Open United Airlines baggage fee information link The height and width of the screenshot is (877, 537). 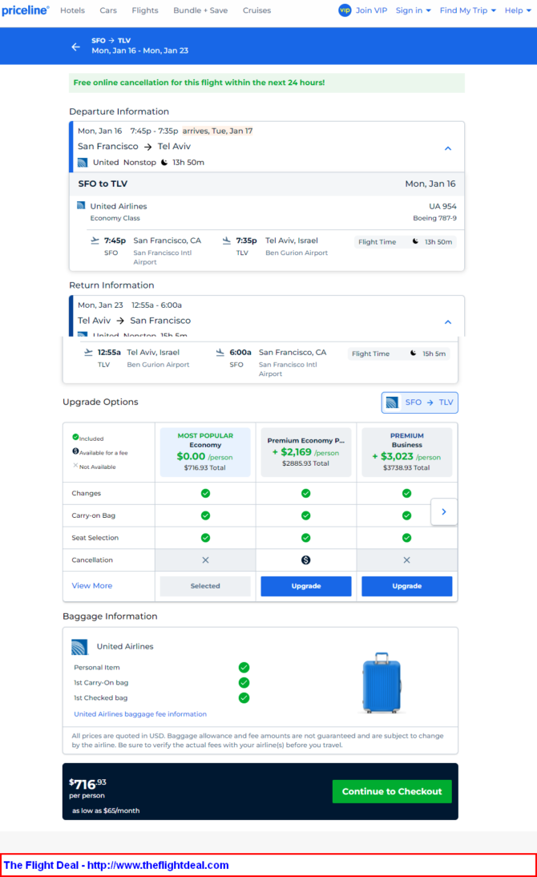point(140,714)
